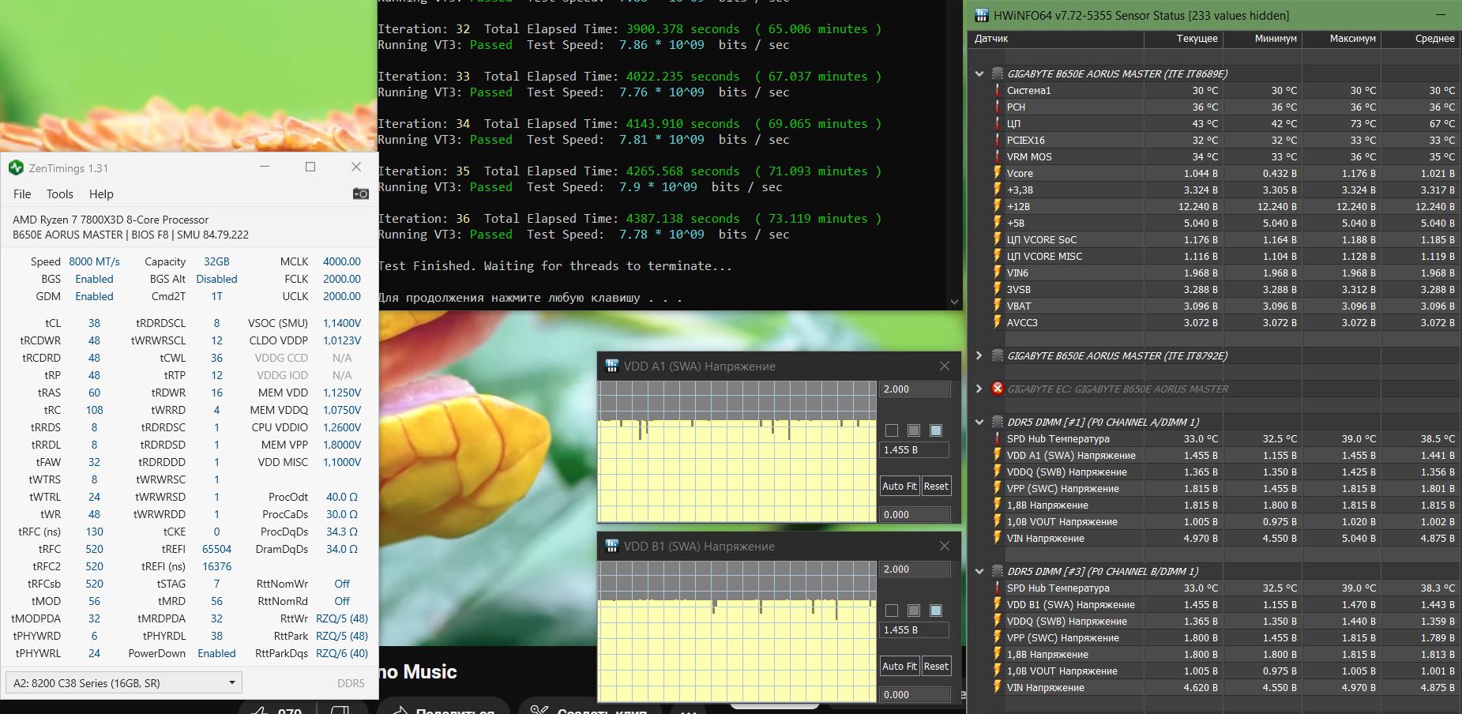Click the Среднее column header
The image size is (1462, 714).
(1420, 38)
